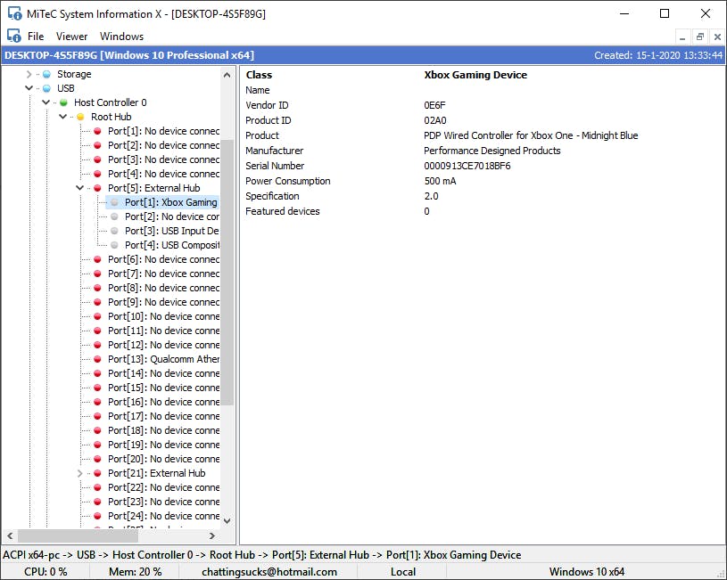Click red icon of Port[21]: External Hub
This screenshot has height=580, width=727.
[97, 473]
